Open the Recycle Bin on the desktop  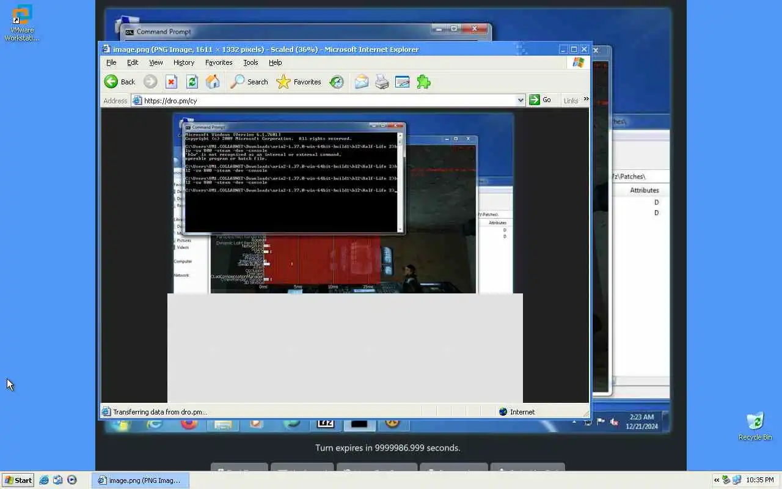pyautogui.click(x=755, y=426)
